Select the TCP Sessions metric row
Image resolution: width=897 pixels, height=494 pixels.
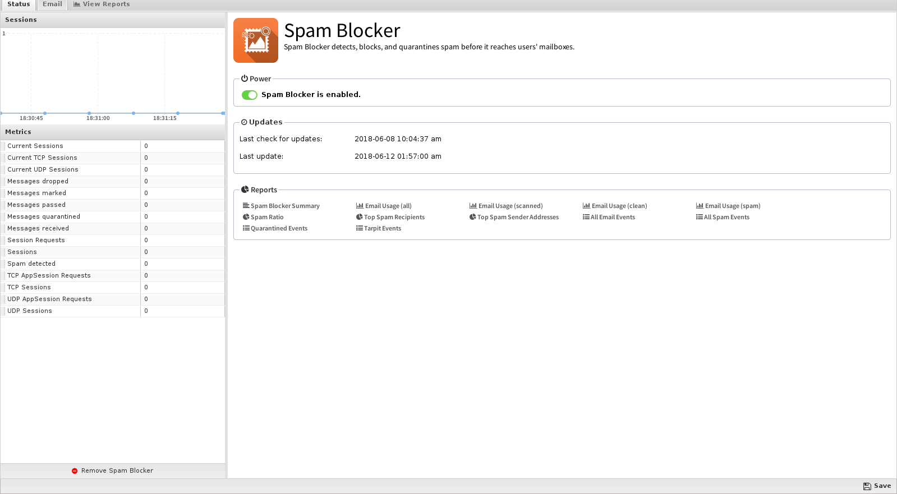113,287
